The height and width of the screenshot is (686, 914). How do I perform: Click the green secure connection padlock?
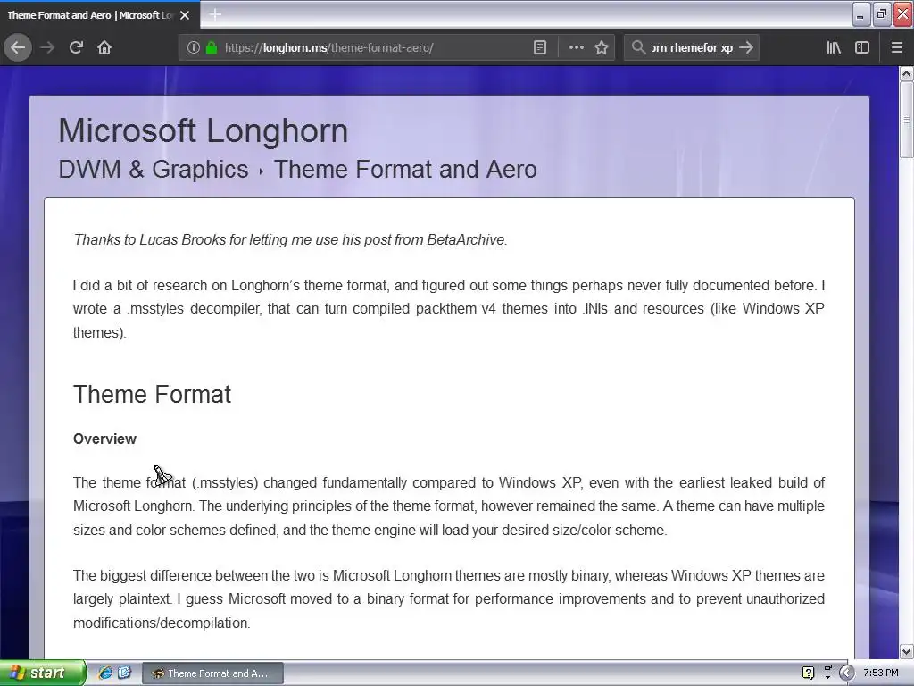pyautogui.click(x=212, y=47)
